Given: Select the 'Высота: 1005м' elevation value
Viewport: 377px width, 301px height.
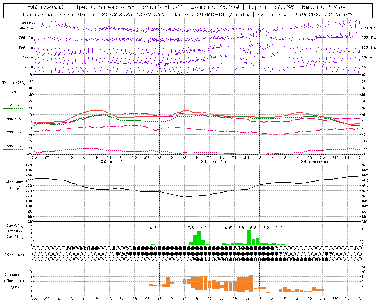Looking at the screenshot, I should click(324, 7).
